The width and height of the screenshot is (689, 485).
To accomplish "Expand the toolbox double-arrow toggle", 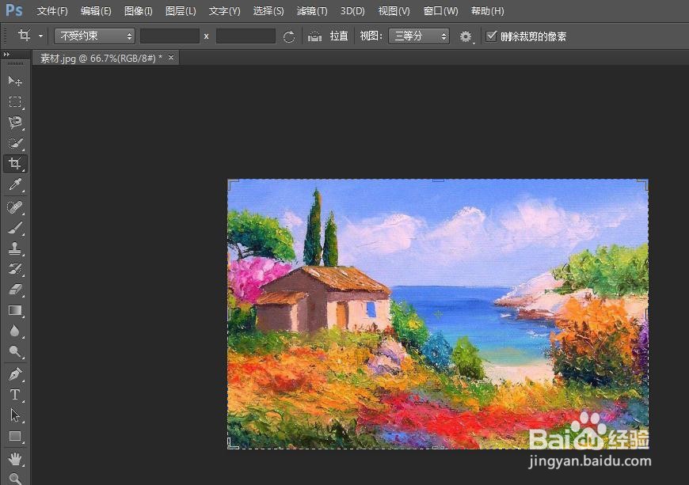I will click(6, 55).
